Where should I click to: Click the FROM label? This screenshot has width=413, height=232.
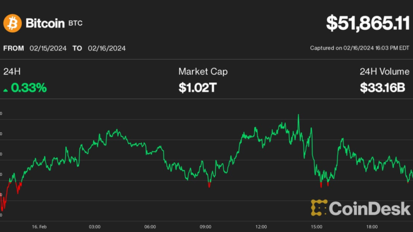click(13, 48)
